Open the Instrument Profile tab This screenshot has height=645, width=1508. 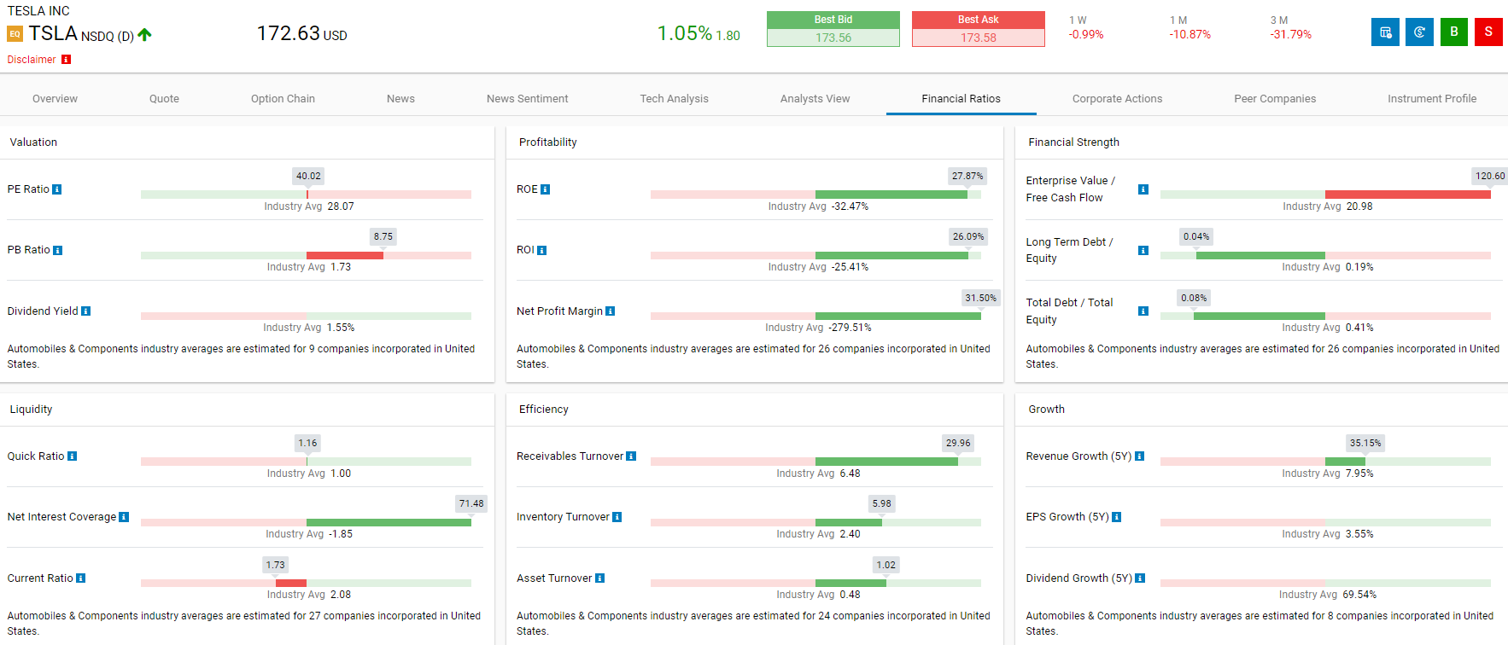point(1432,99)
